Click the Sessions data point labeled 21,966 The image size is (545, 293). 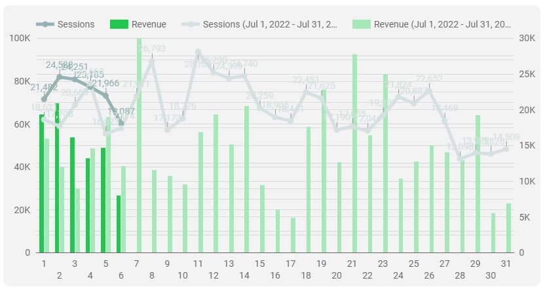tap(105, 96)
